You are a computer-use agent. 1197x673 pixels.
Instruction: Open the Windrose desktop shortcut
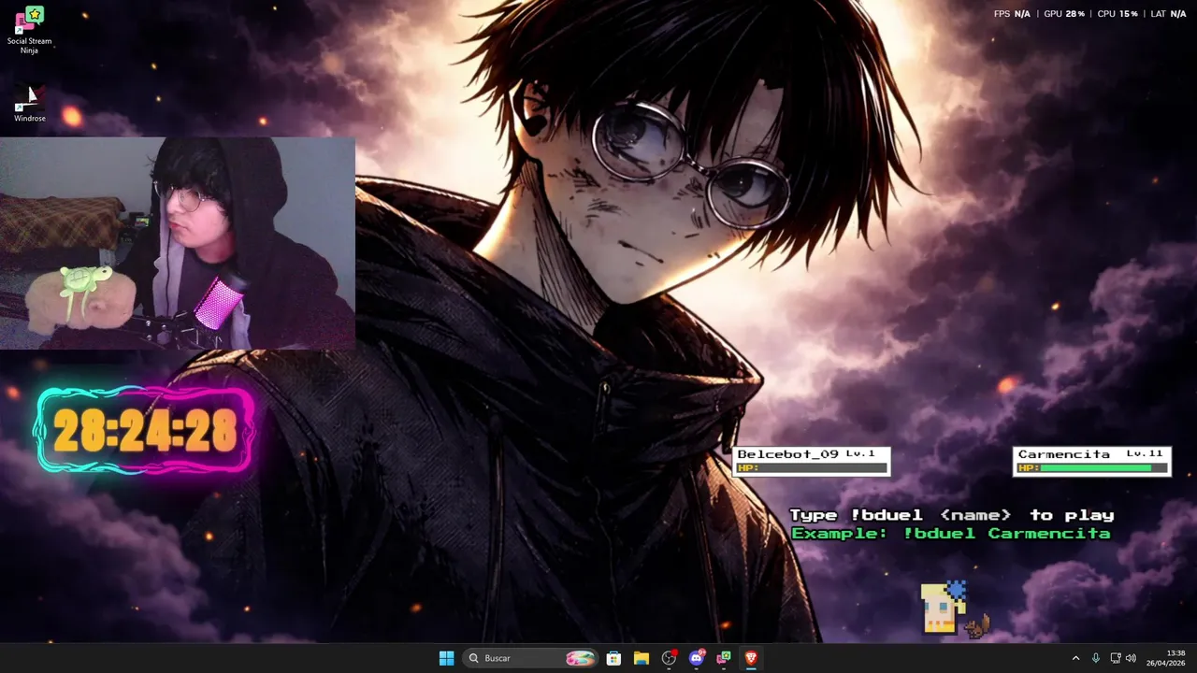29,104
